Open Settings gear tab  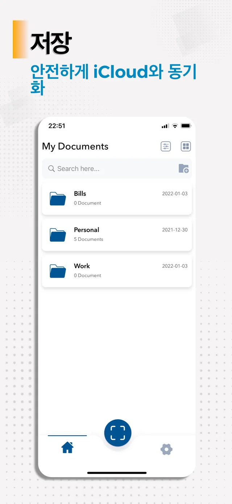166,449
